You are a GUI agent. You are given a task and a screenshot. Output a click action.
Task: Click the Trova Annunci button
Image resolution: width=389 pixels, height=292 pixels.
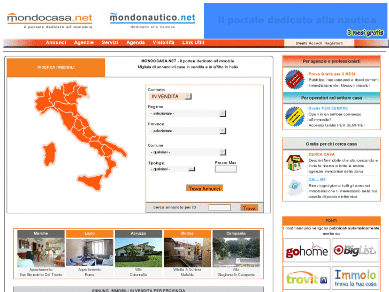coord(204,189)
